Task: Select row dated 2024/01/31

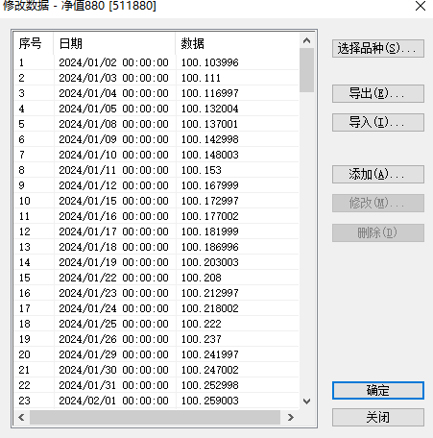Action: [156, 385]
